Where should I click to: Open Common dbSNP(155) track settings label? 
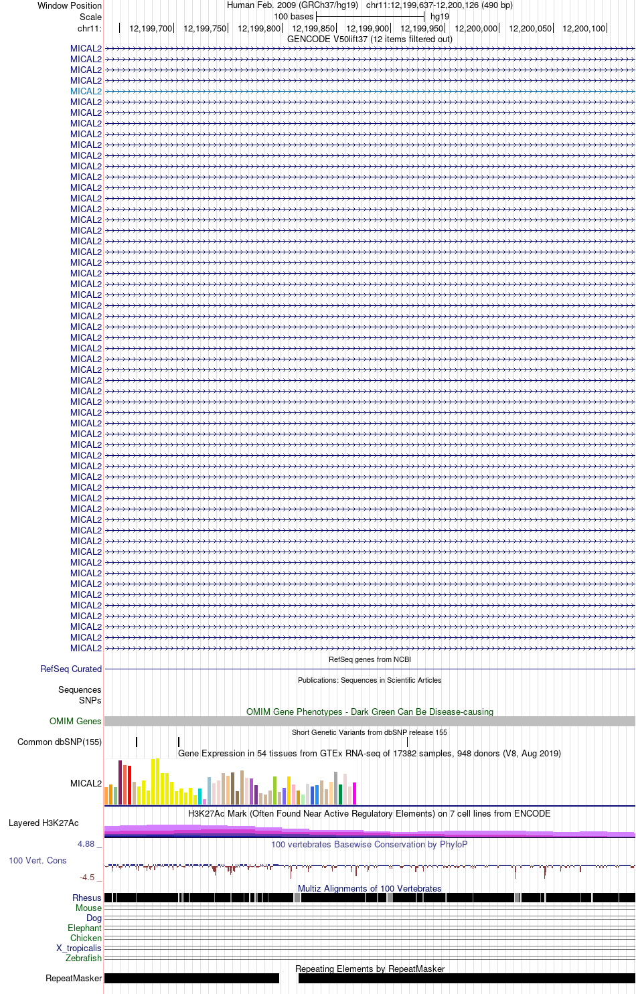60,742
